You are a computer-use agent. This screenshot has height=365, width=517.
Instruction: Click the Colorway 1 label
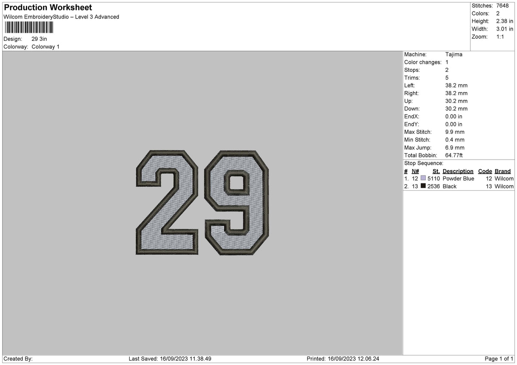pyautogui.click(x=45, y=47)
